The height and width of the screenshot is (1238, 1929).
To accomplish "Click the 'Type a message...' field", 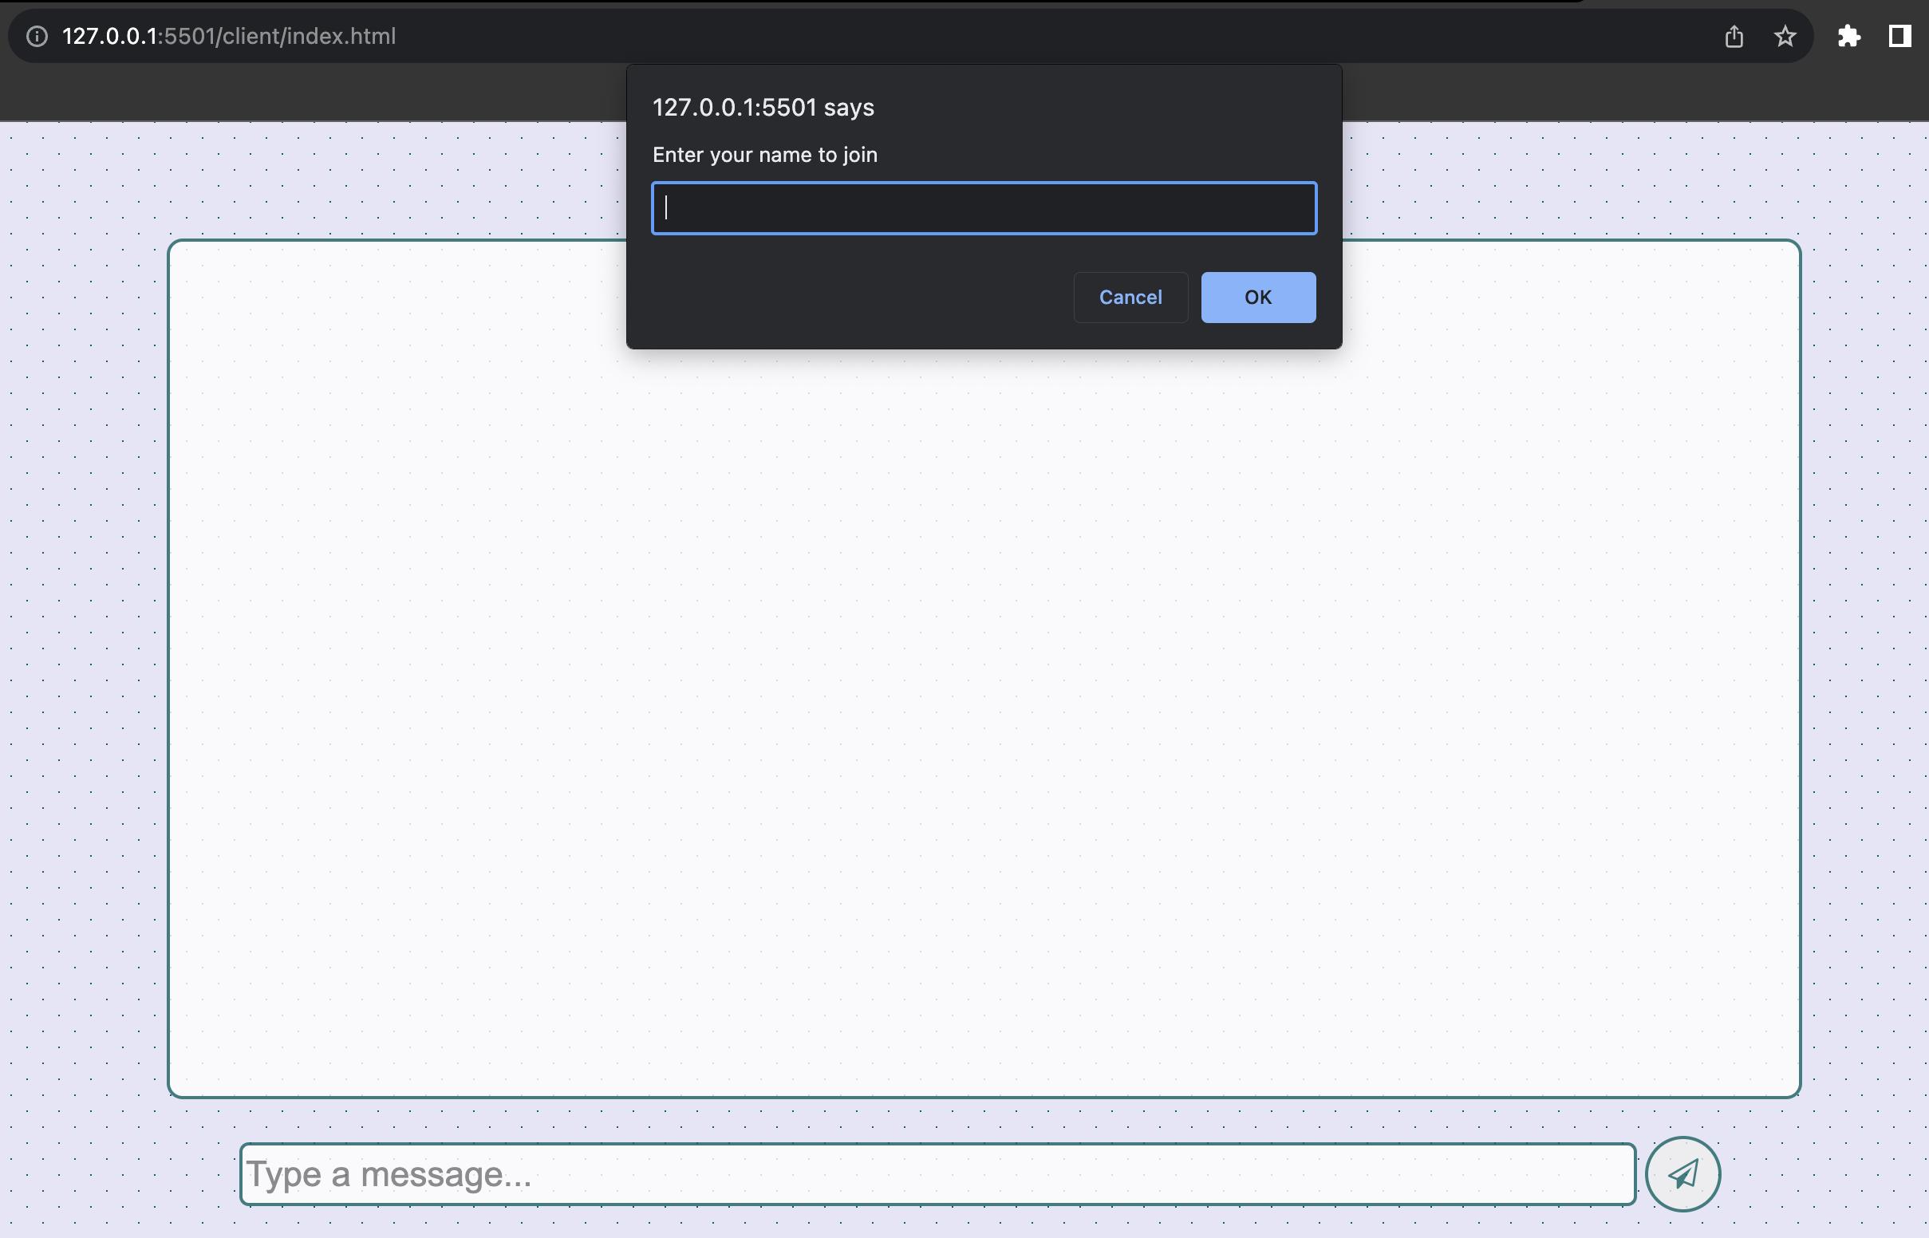I will (937, 1174).
